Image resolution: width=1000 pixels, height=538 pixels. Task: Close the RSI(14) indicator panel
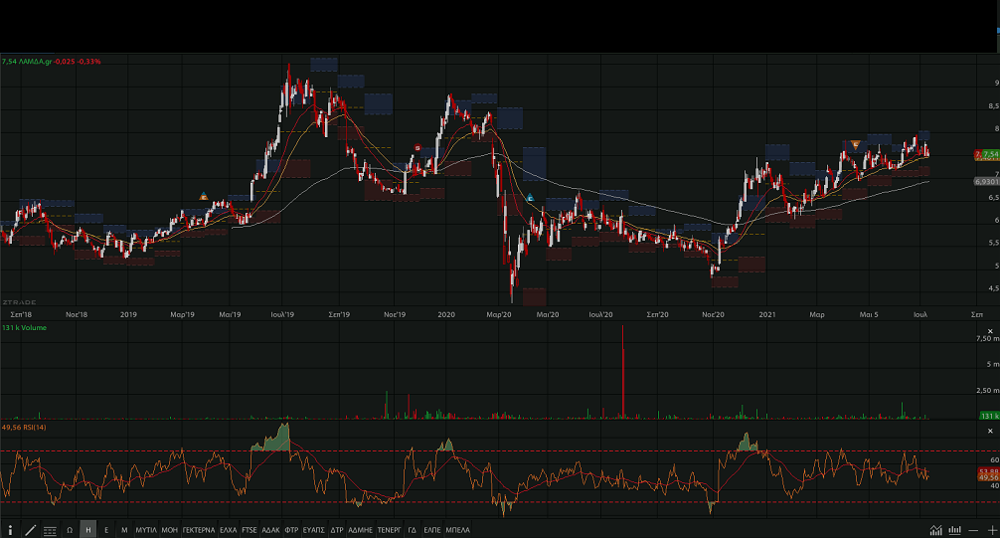(990, 431)
